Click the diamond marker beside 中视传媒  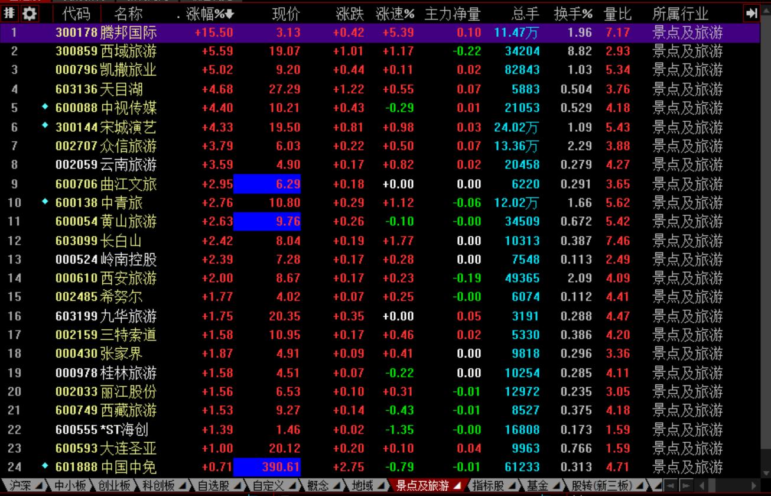(x=45, y=108)
